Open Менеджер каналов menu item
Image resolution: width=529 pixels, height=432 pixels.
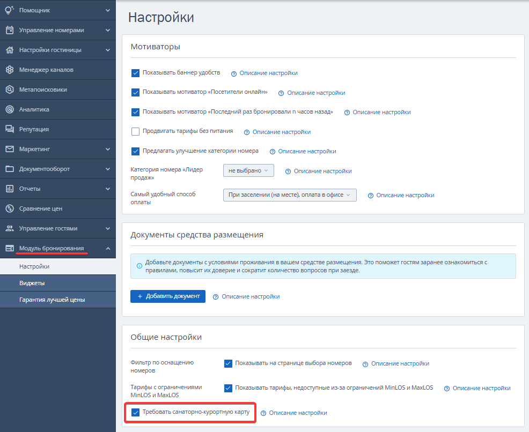tap(58, 70)
